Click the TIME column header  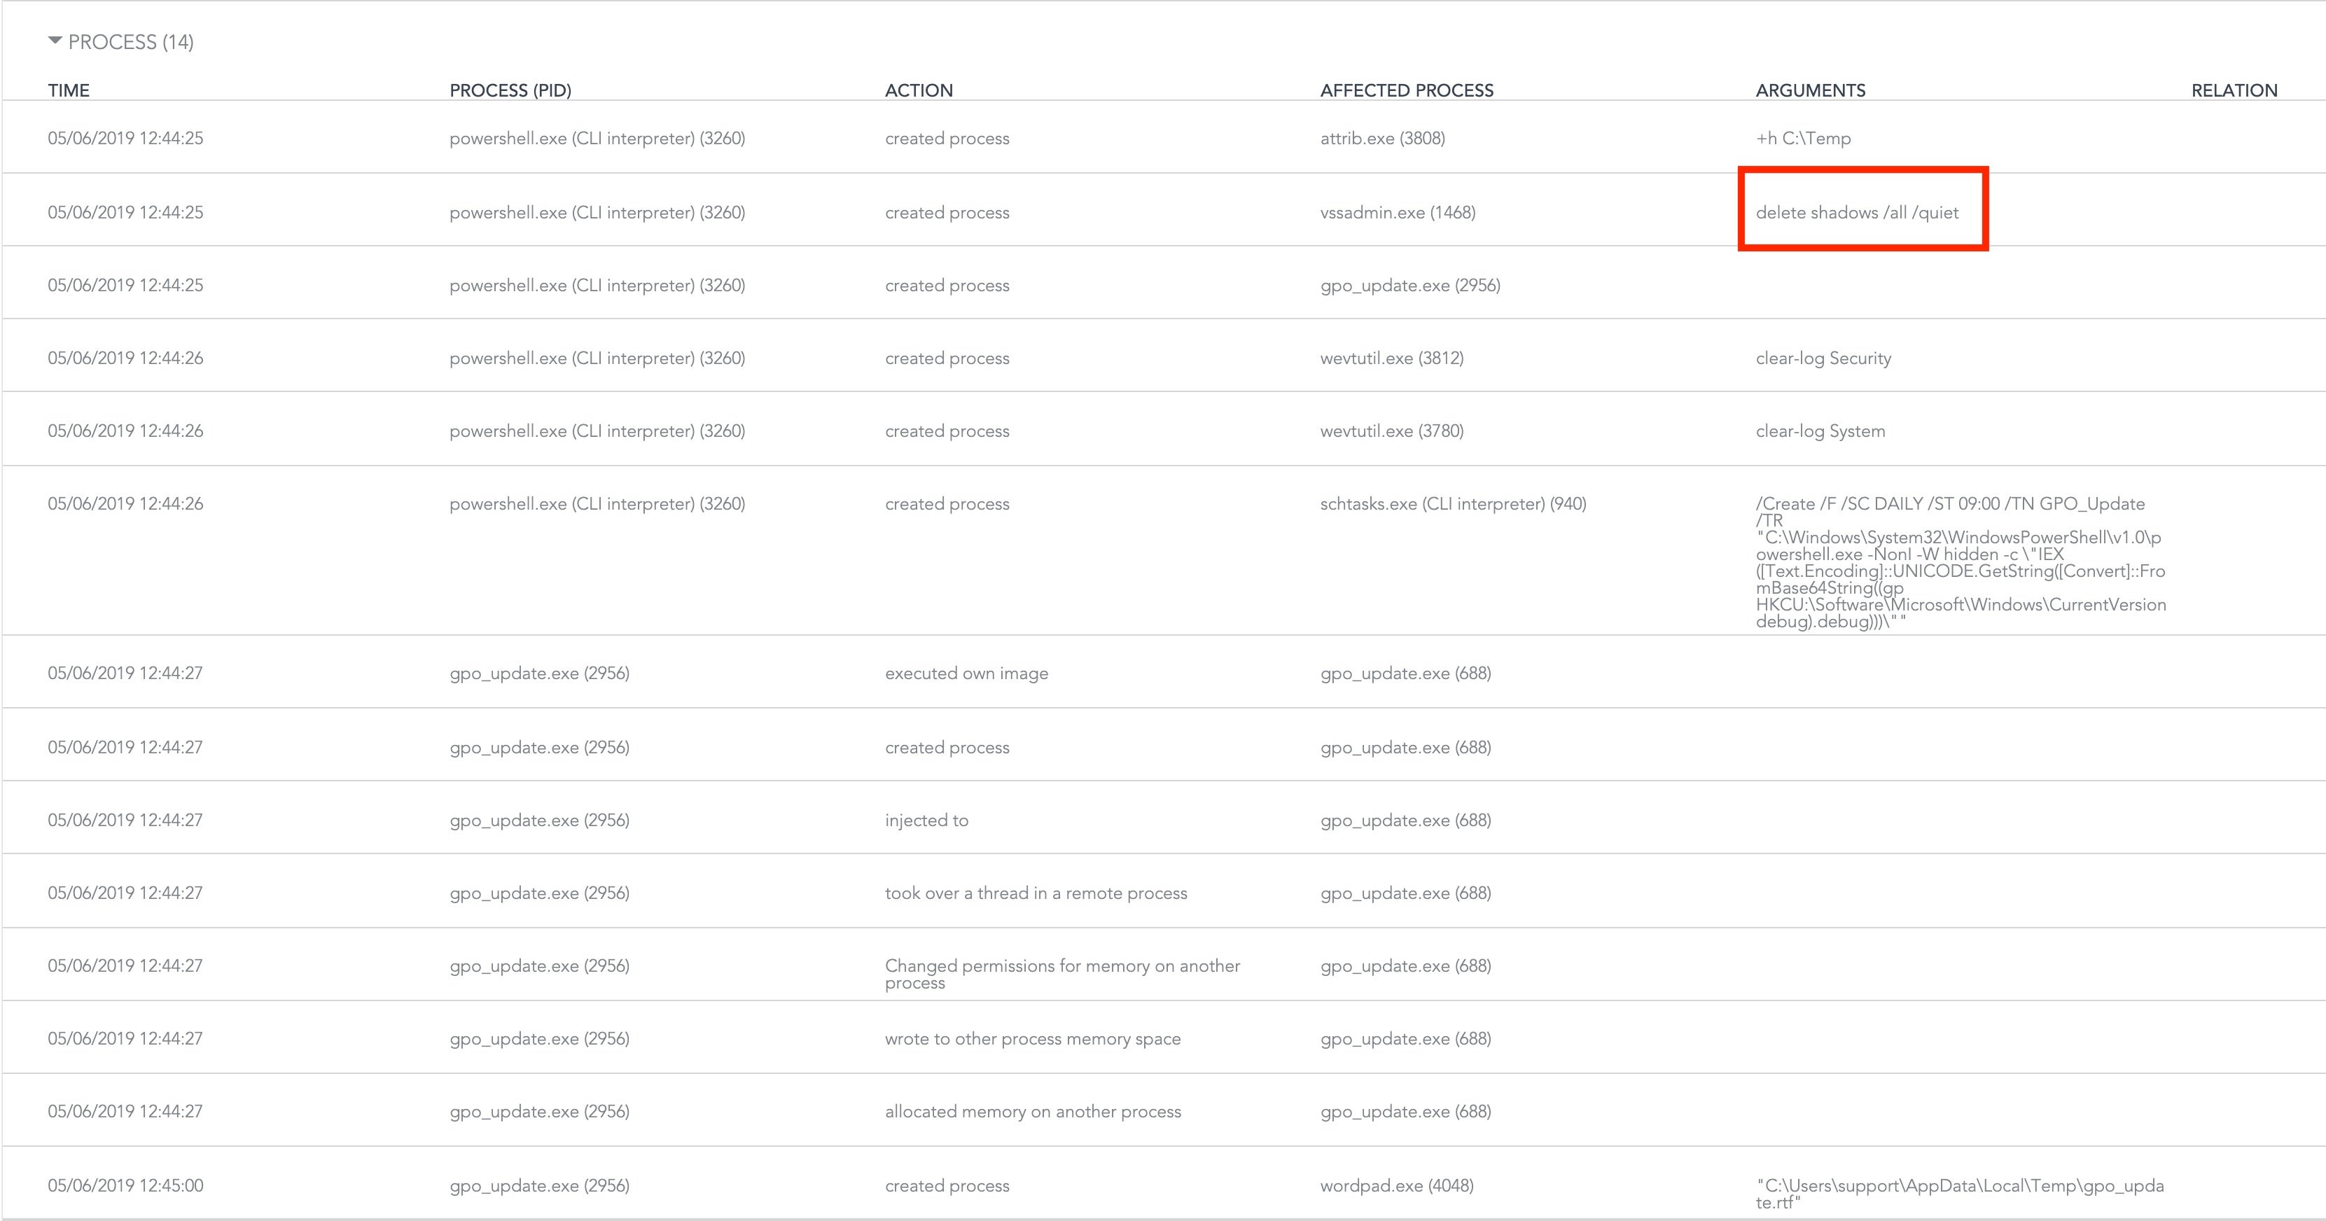(x=69, y=90)
